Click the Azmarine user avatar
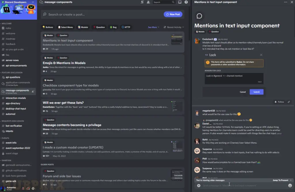This screenshot has width=295, height=192. click(3, 188)
